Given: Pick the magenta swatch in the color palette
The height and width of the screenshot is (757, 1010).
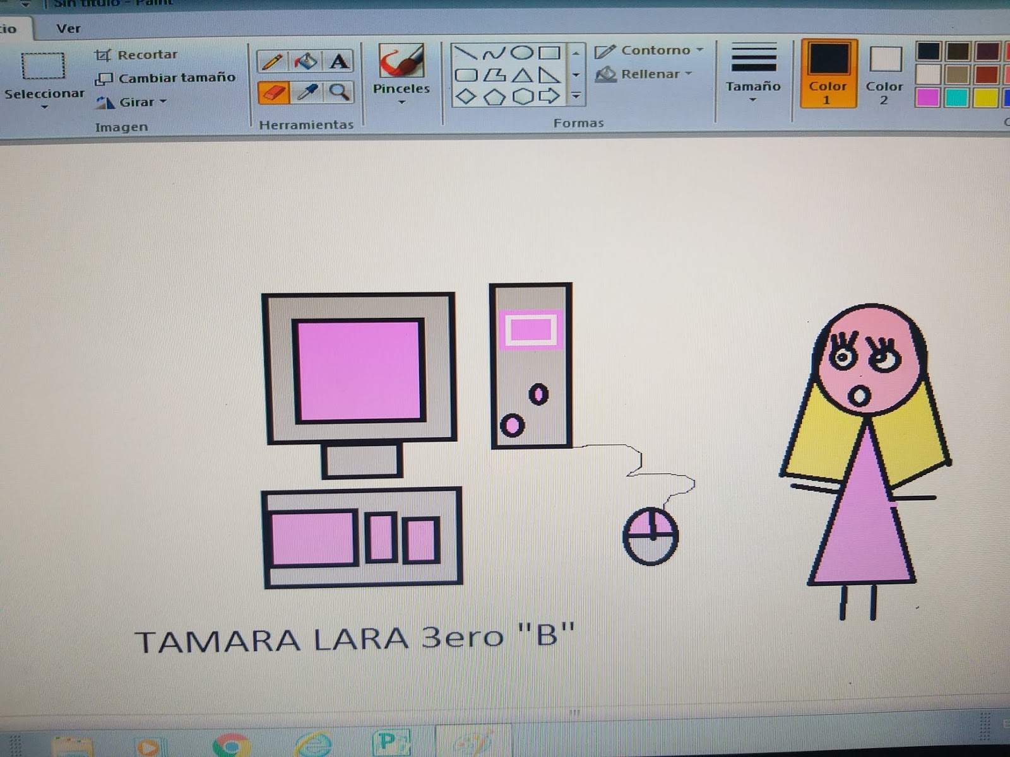Looking at the screenshot, I should click(x=927, y=98).
